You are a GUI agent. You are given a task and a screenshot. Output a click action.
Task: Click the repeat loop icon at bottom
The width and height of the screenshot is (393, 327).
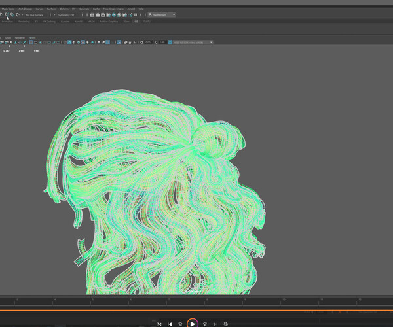[225, 323]
